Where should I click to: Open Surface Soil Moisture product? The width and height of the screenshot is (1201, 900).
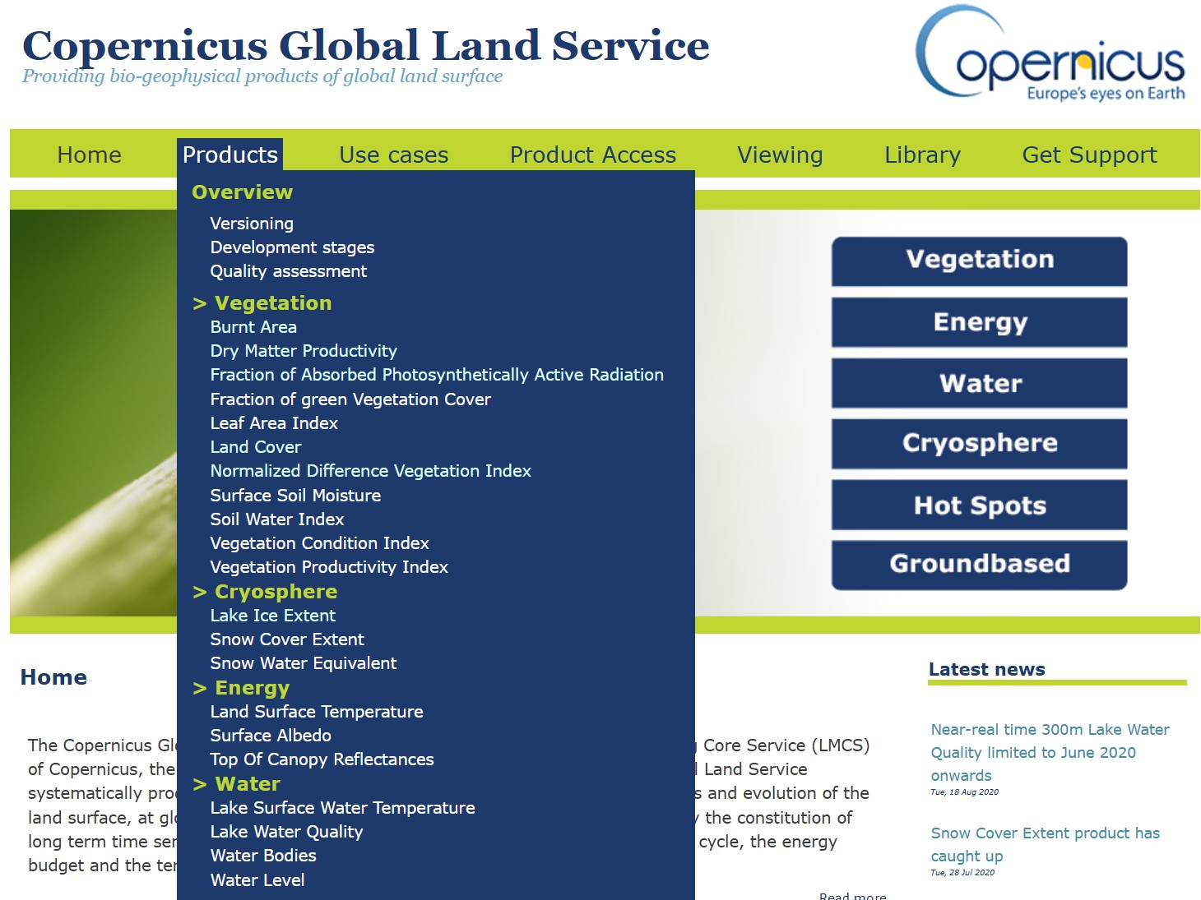pos(295,496)
